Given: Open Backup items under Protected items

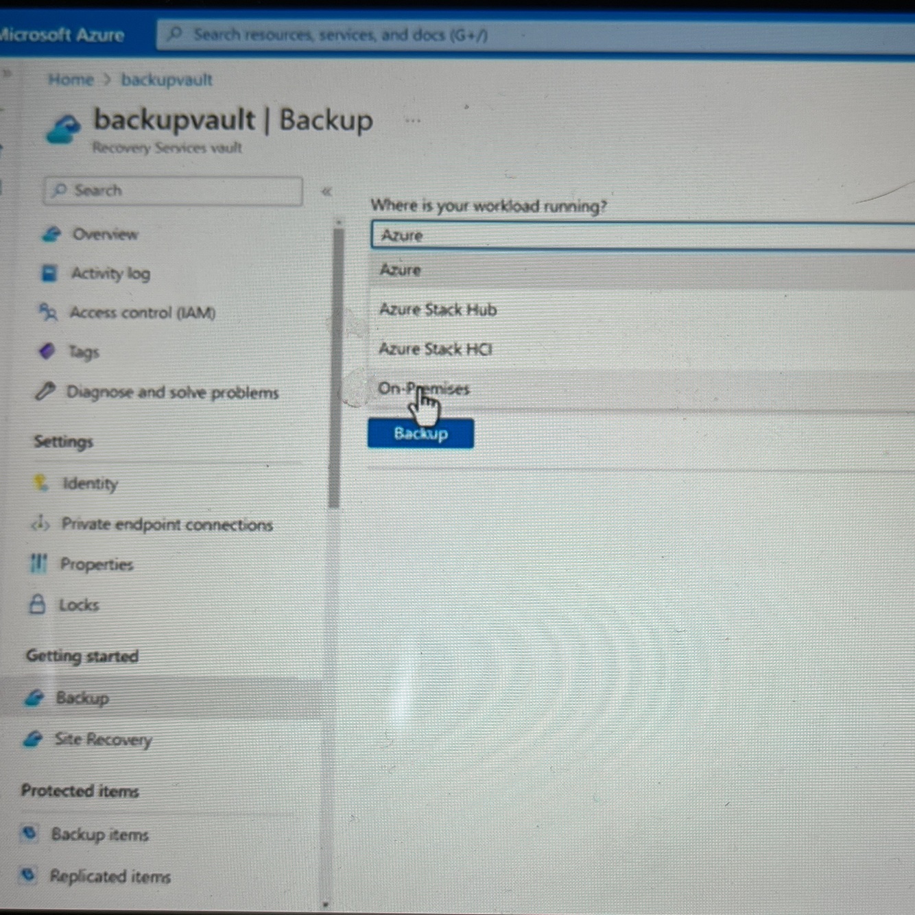Looking at the screenshot, I should point(99,835).
